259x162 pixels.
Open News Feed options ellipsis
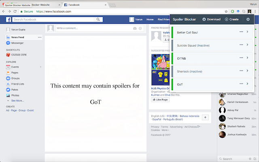[x=40, y=37]
